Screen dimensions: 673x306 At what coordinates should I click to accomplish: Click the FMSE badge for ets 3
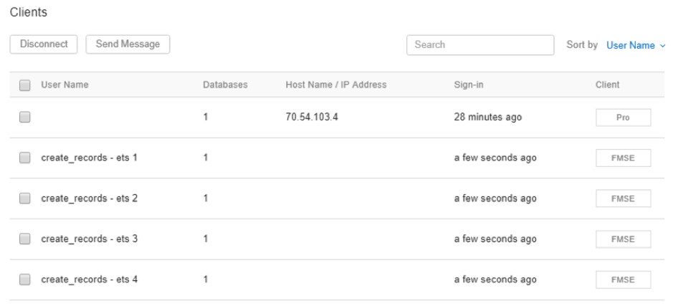(624, 239)
